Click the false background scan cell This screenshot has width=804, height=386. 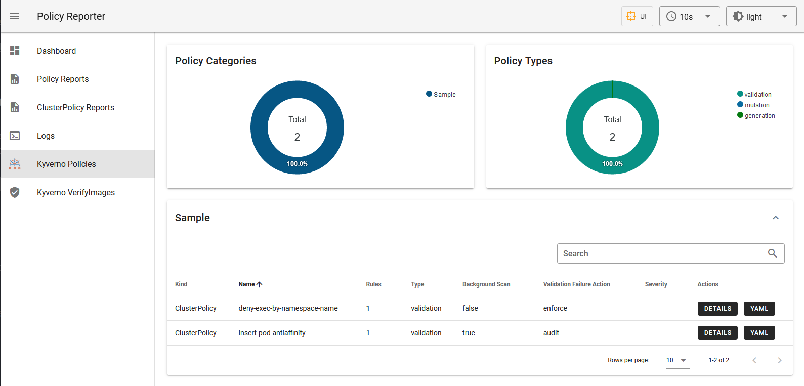click(470, 308)
